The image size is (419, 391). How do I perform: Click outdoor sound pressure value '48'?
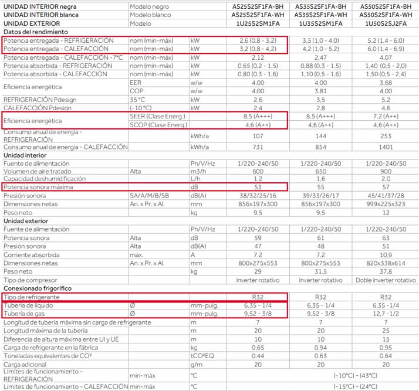pos(320,246)
